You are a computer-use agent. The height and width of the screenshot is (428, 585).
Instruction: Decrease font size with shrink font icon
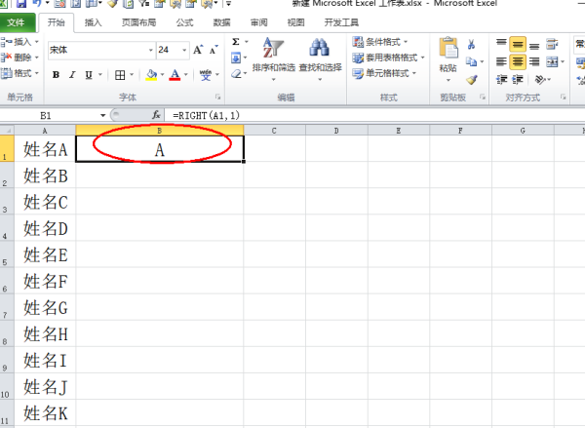214,50
